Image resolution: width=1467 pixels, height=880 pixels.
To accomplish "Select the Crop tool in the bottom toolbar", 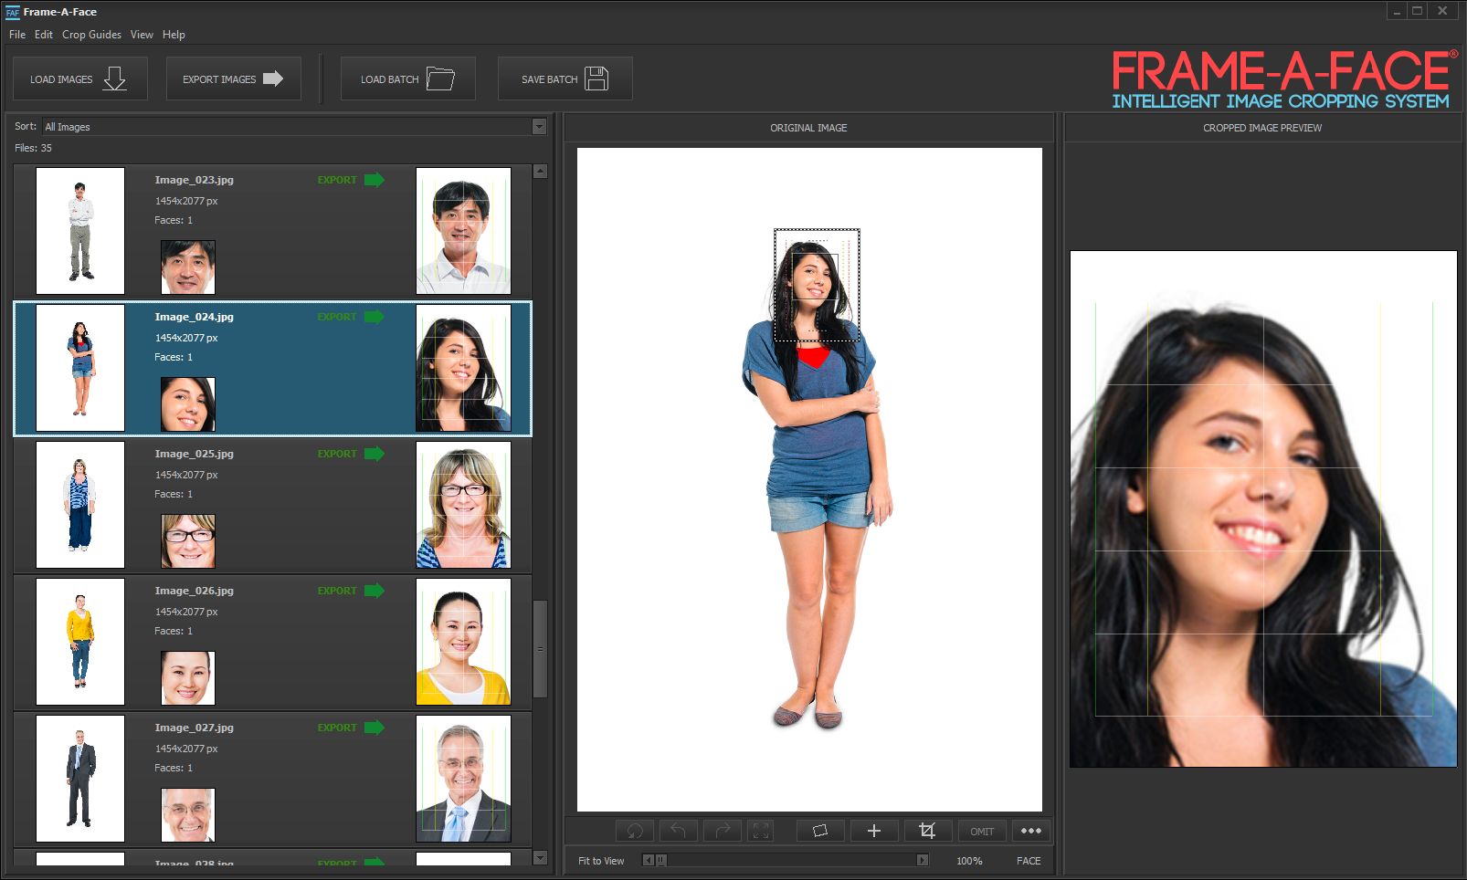I will point(927,831).
